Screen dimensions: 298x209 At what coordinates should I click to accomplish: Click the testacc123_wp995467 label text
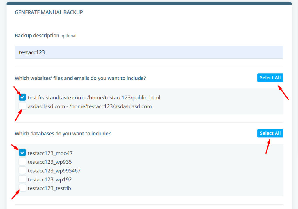click(x=54, y=171)
